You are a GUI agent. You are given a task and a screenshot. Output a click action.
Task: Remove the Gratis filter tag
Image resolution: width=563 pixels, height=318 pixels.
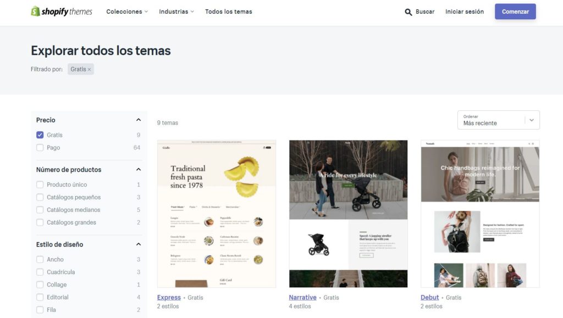(90, 70)
